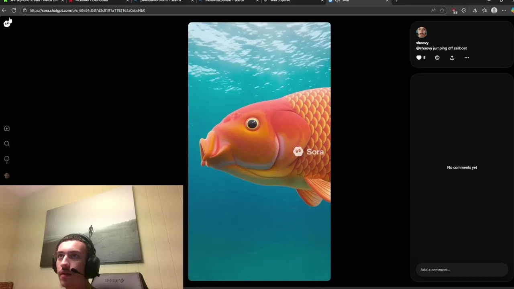
Task: View site info via the lock icon
Action: coord(24,10)
